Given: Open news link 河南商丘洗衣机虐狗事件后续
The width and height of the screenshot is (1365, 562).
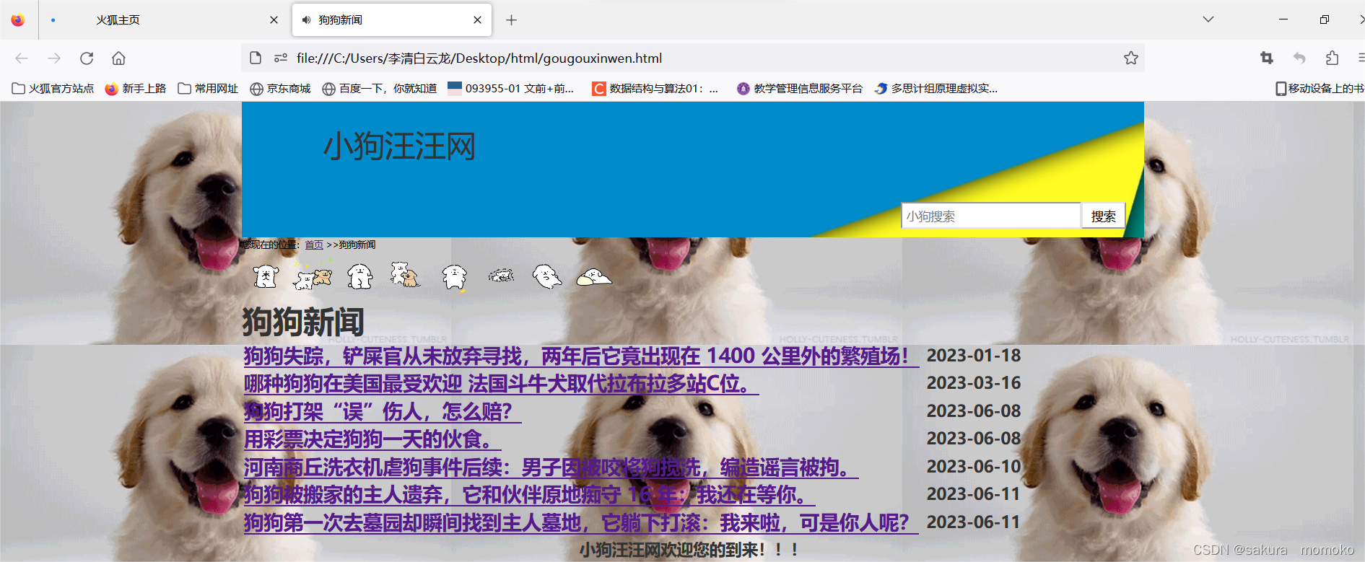Looking at the screenshot, I should pyautogui.click(x=551, y=467).
